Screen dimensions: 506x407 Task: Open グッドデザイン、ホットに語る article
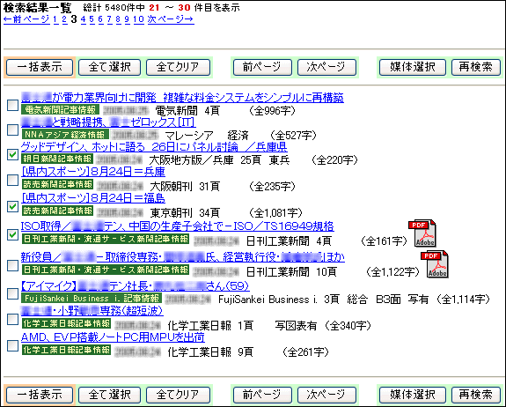coord(154,146)
